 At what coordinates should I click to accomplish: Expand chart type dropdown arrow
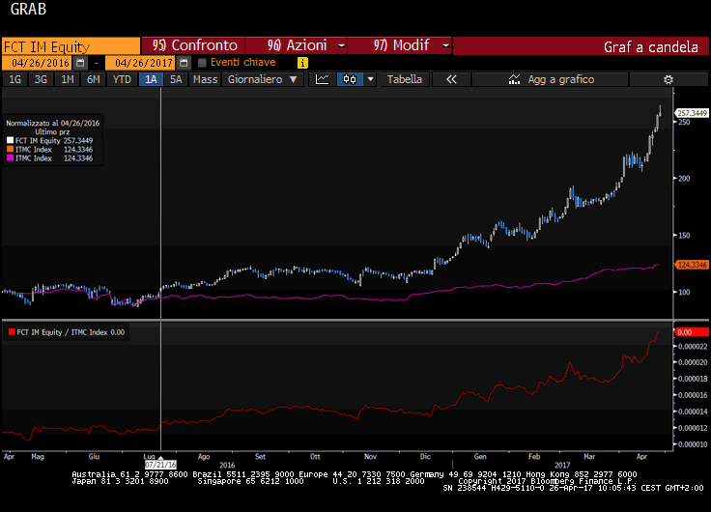pyautogui.click(x=370, y=79)
